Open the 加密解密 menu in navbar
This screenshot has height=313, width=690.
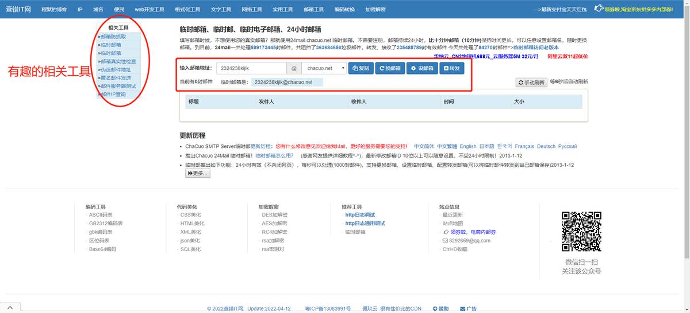pyautogui.click(x=375, y=10)
